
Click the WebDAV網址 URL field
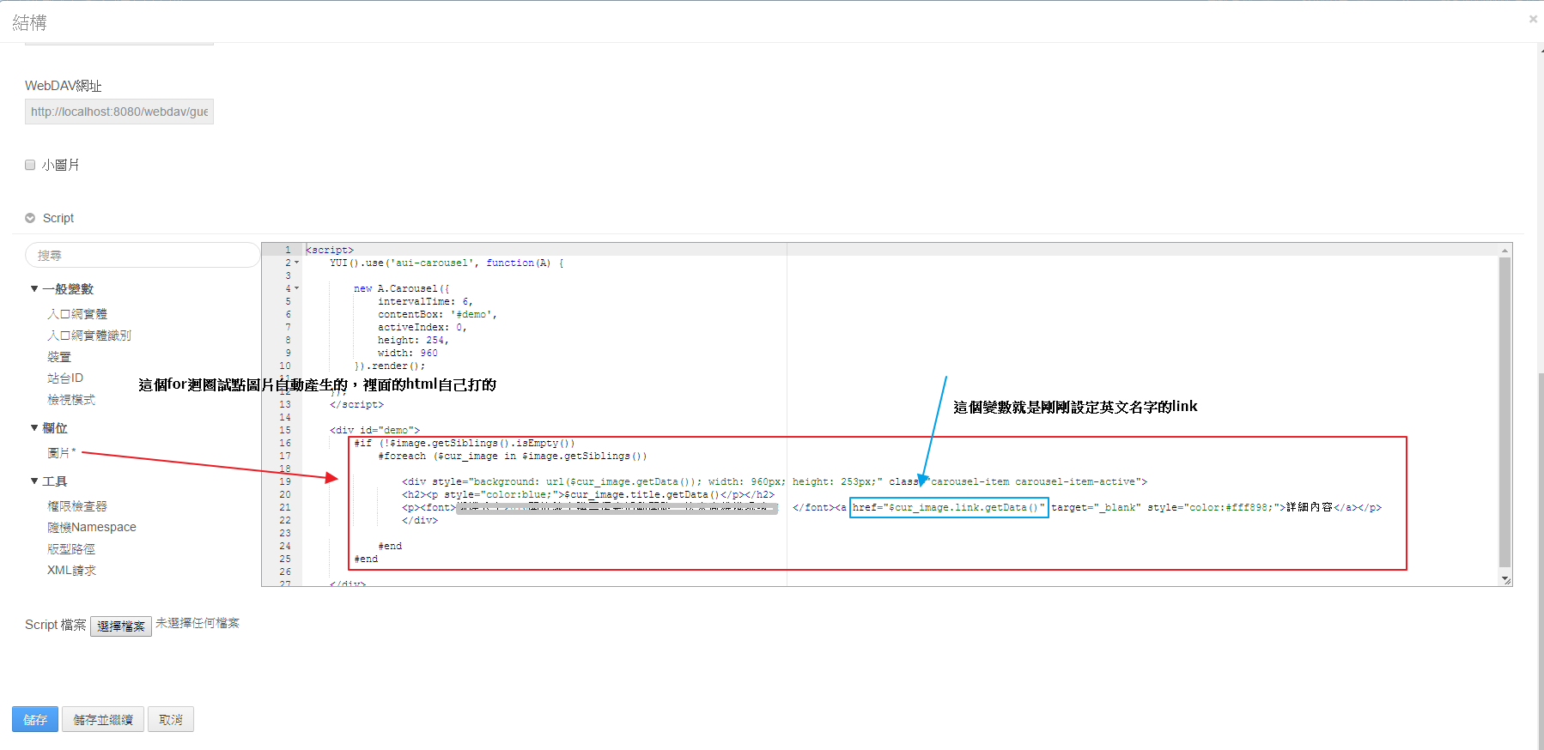pos(119,112)
